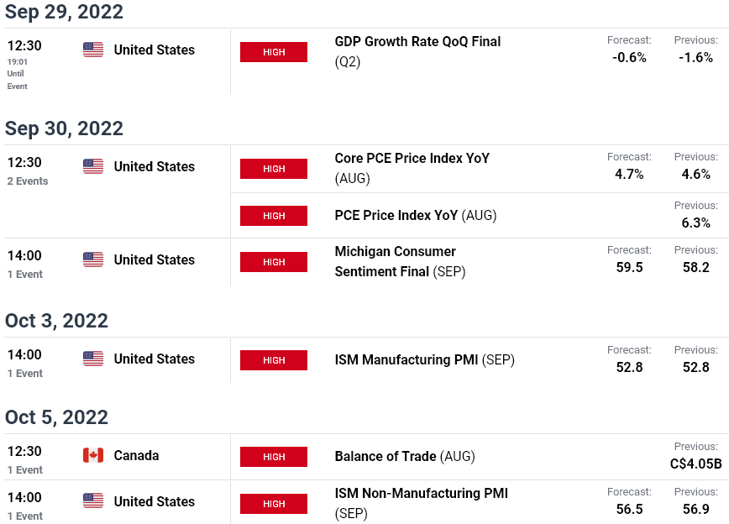Open GDP Growth Rate QoQ Final event
Image resolution: width=729 pixels, height=524 pixels.
point(417,51)
